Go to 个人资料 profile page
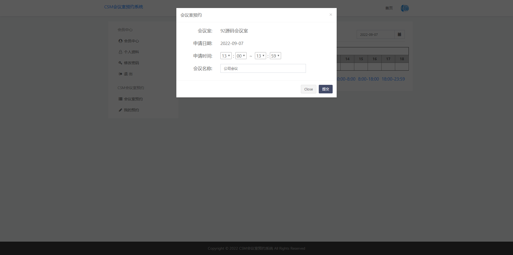513x255 pixels. coord(131,52)
